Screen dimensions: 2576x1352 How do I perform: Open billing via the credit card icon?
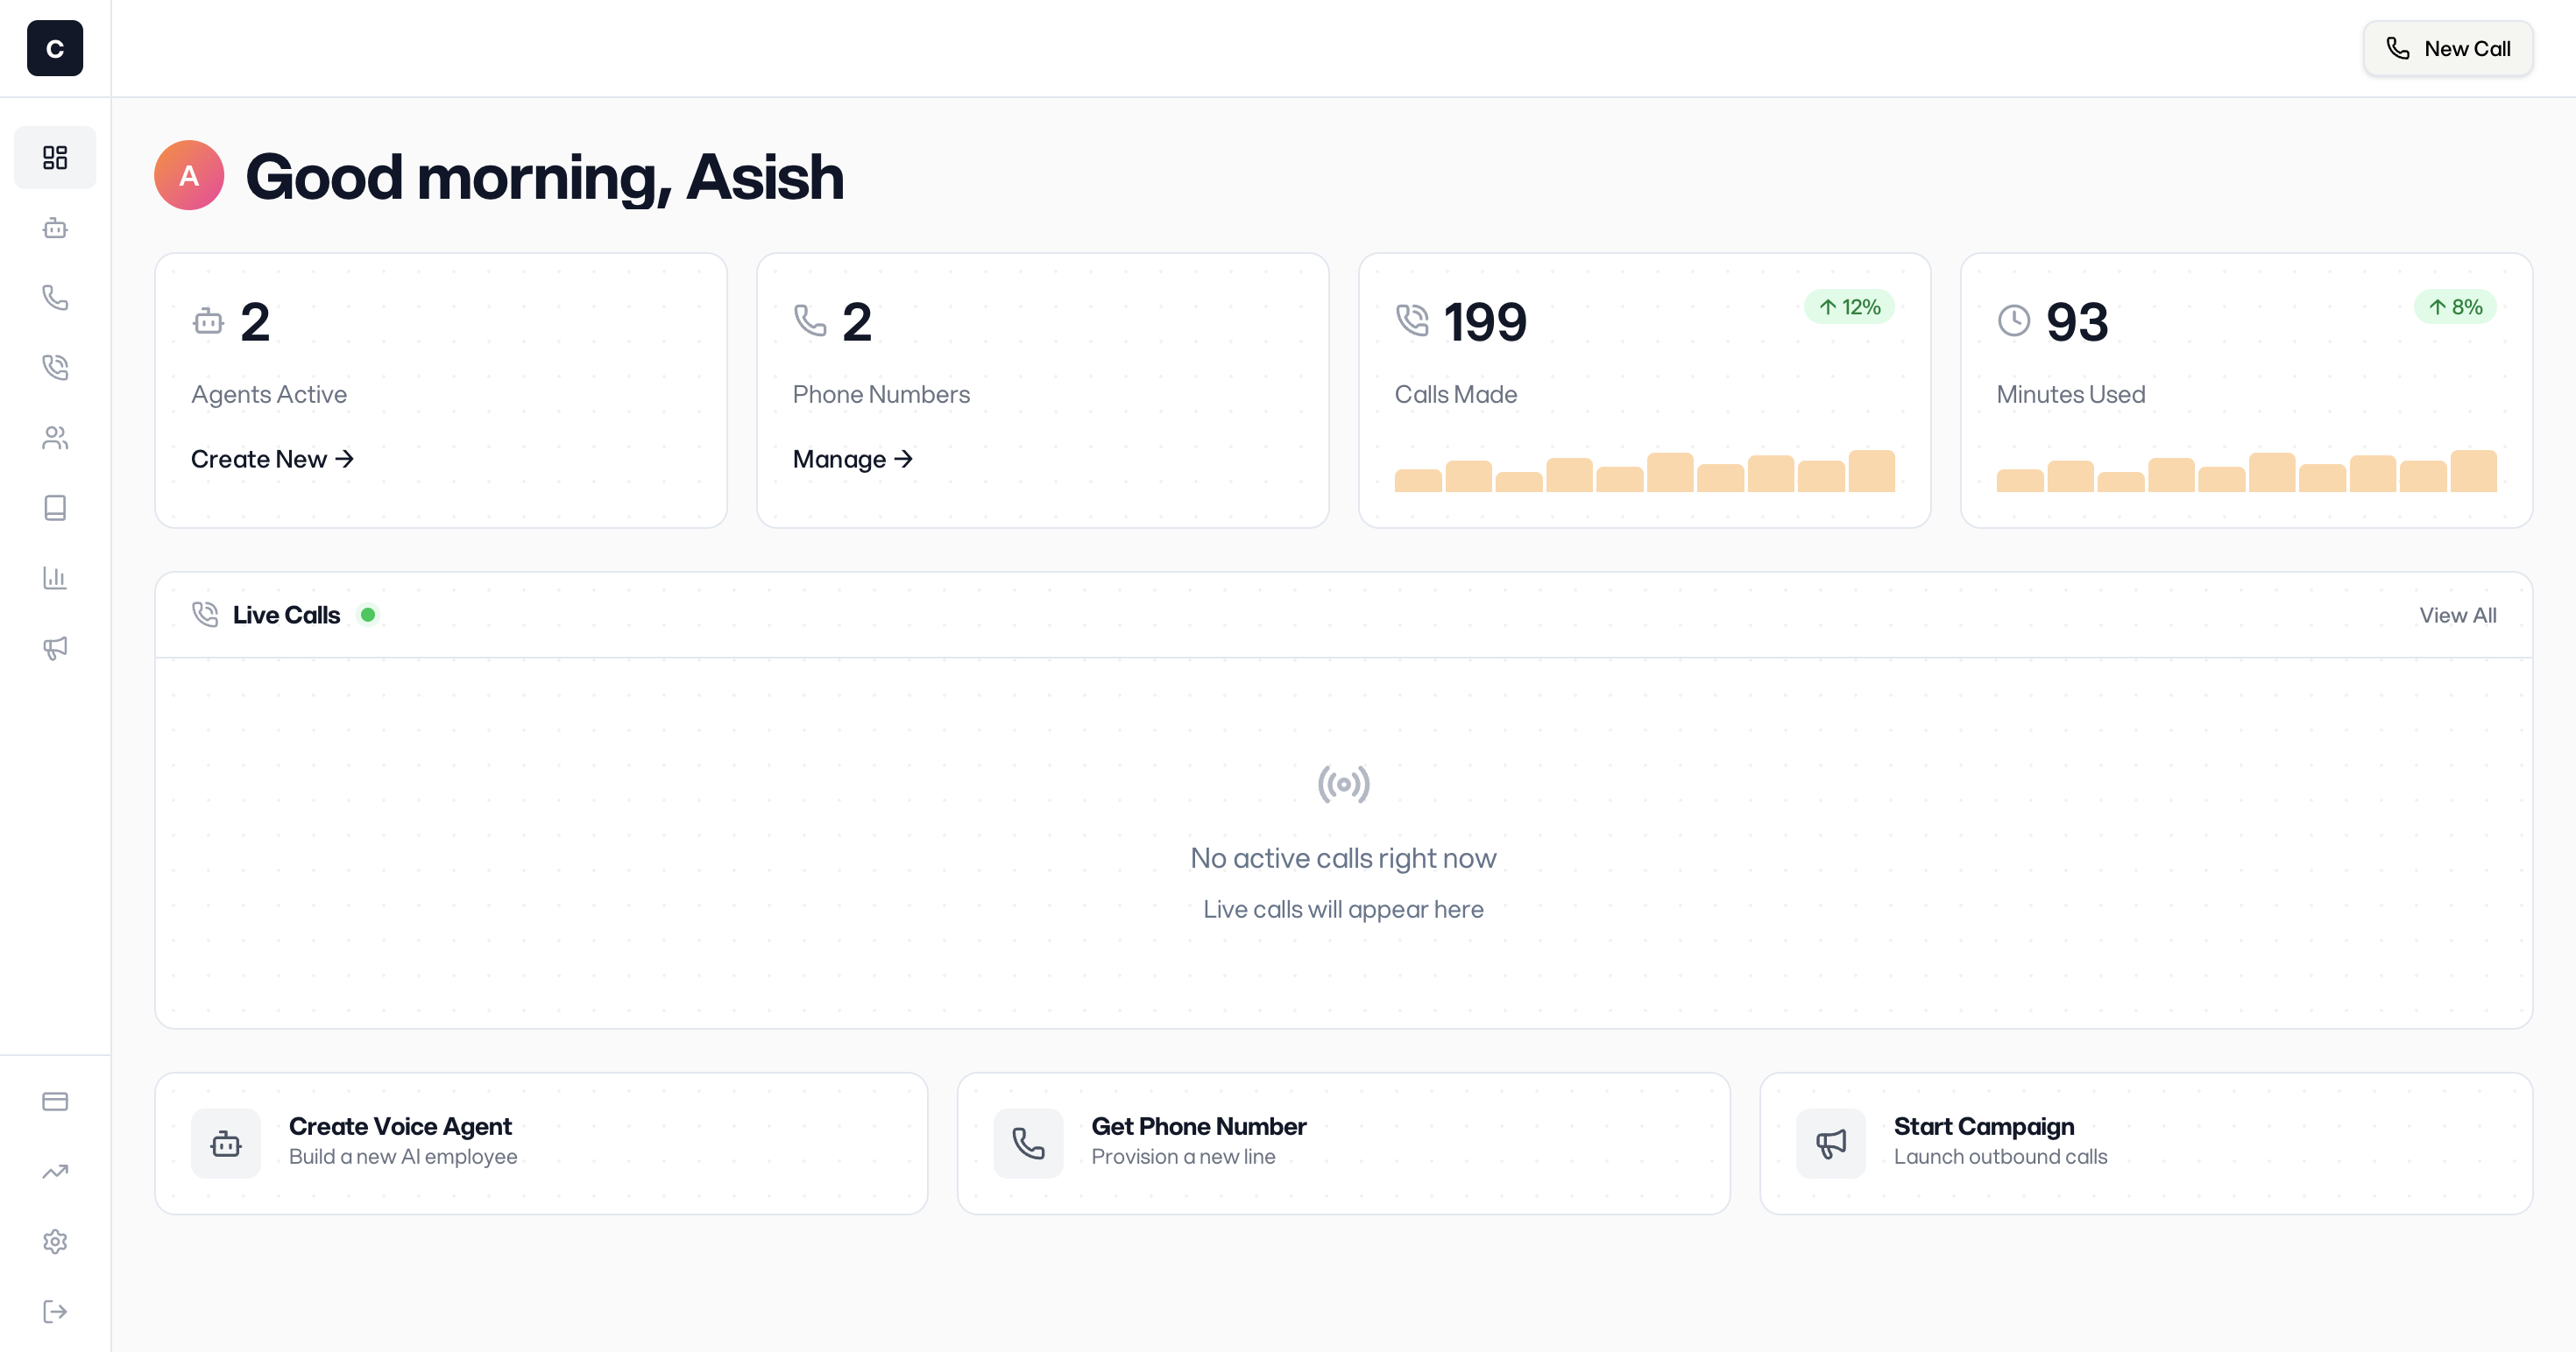pos(55,1102)
